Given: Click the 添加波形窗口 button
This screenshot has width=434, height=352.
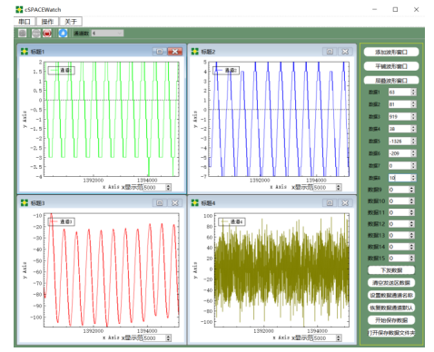Looking at the screenshot, I should point(391,52).
